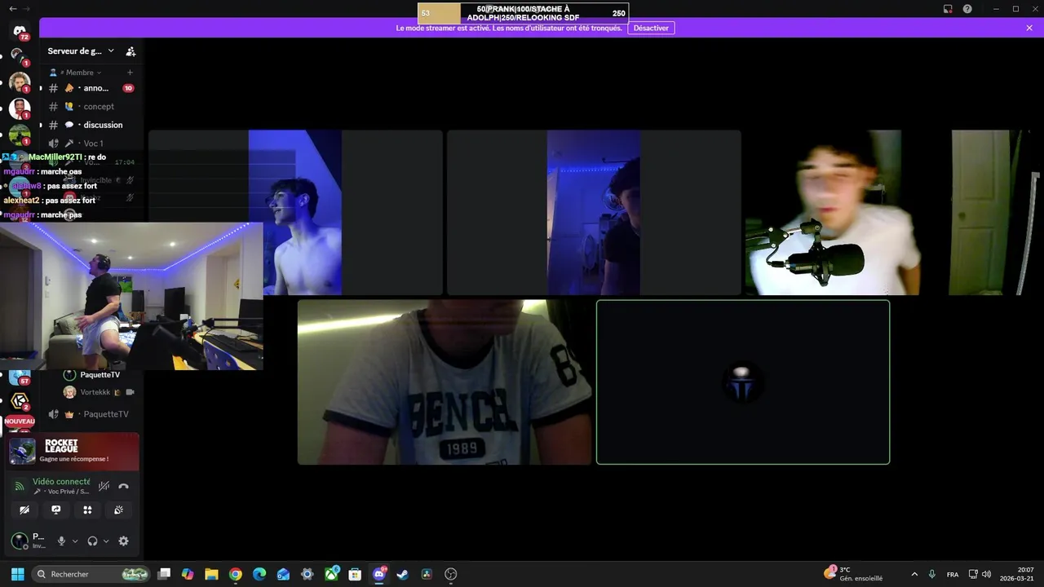Focus white t-shirt microphone video tile
1044x587 pixels.
point(892,212)
